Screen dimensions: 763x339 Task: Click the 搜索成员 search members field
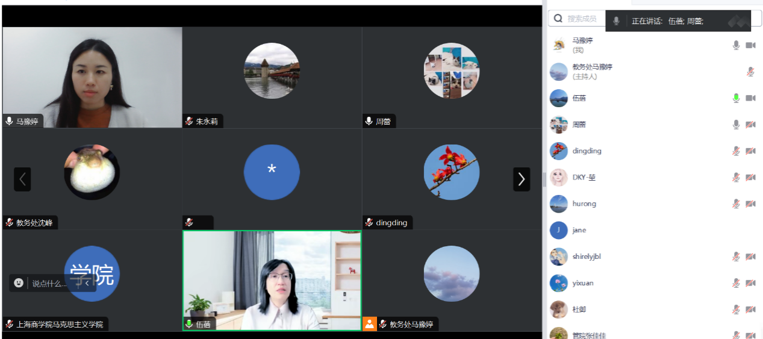(x=584, y=19)
